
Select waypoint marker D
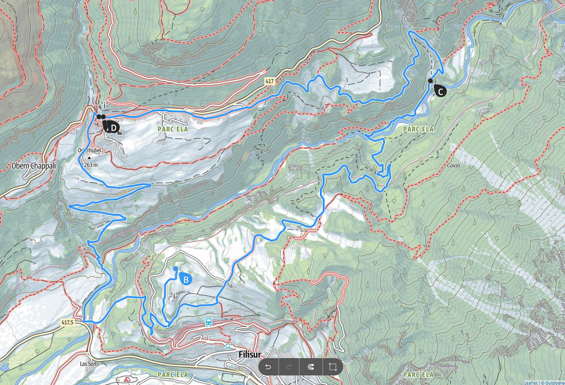pyautogui.click(x=112, y=127)
